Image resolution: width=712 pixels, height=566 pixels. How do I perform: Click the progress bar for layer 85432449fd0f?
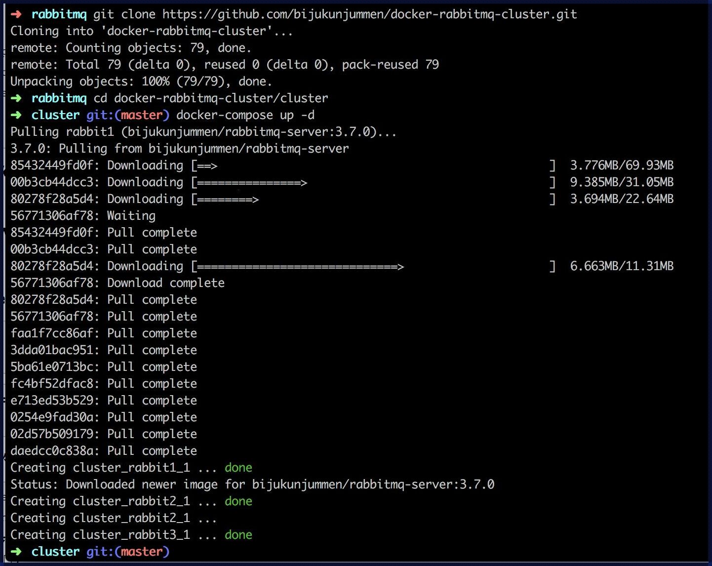click(x=374, y=165)
